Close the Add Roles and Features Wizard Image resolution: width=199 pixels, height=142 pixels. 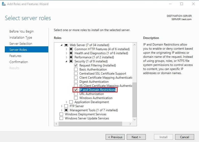[x=193, y=4]
